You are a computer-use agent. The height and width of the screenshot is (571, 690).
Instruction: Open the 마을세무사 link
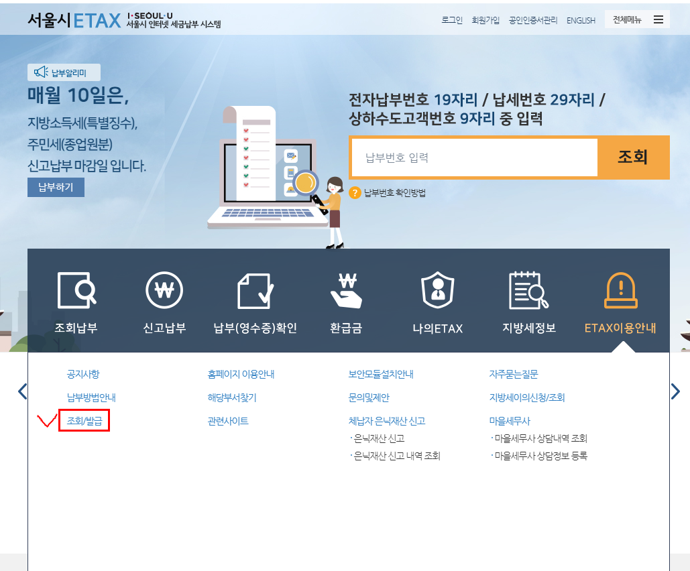[510, 421]
